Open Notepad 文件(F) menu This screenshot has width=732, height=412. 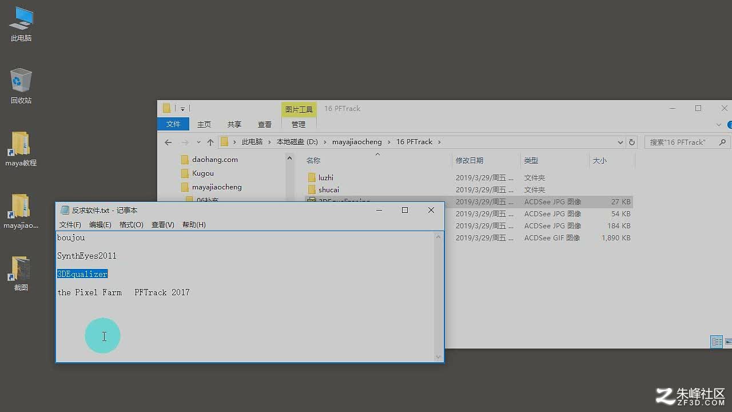(70, 225)
